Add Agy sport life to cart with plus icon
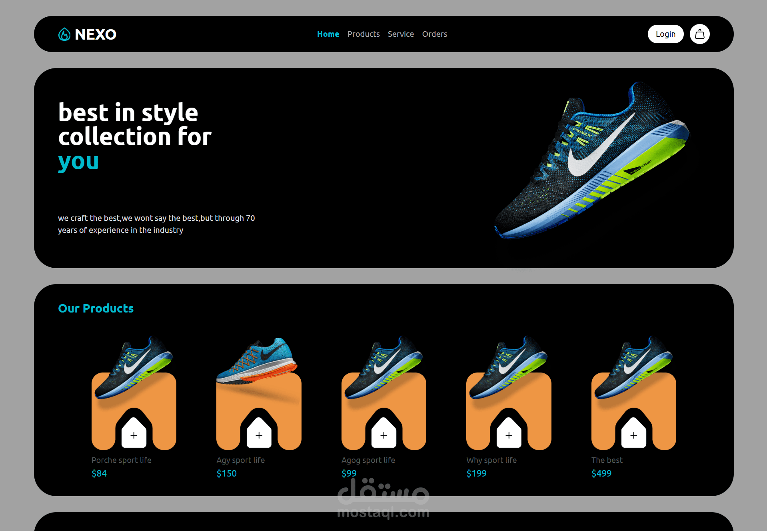This screenshot has width=767, height=531. [259, 435]
